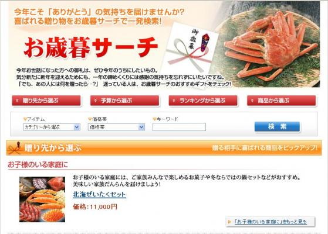Open the カテゴリーから選ぶ item dropdown
328x234 pixels.
(x=52, y=127)
